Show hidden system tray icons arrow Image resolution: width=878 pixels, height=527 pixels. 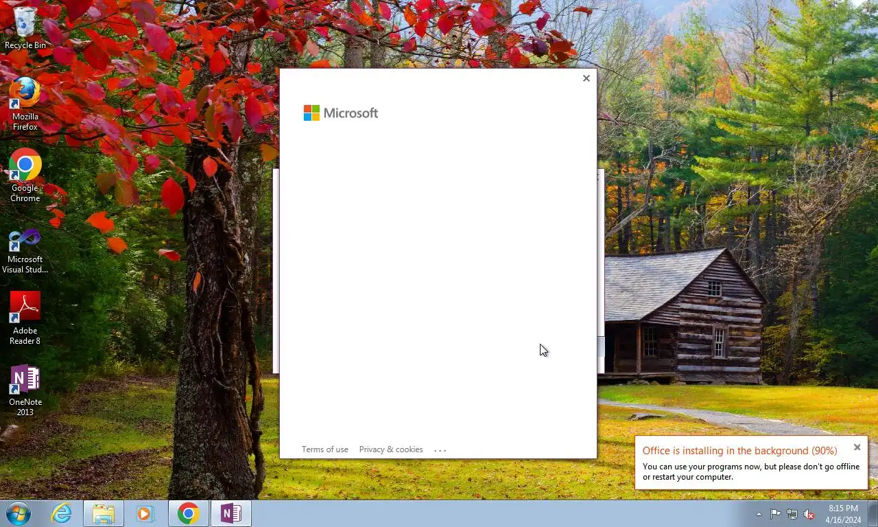(x=759, y=514)
